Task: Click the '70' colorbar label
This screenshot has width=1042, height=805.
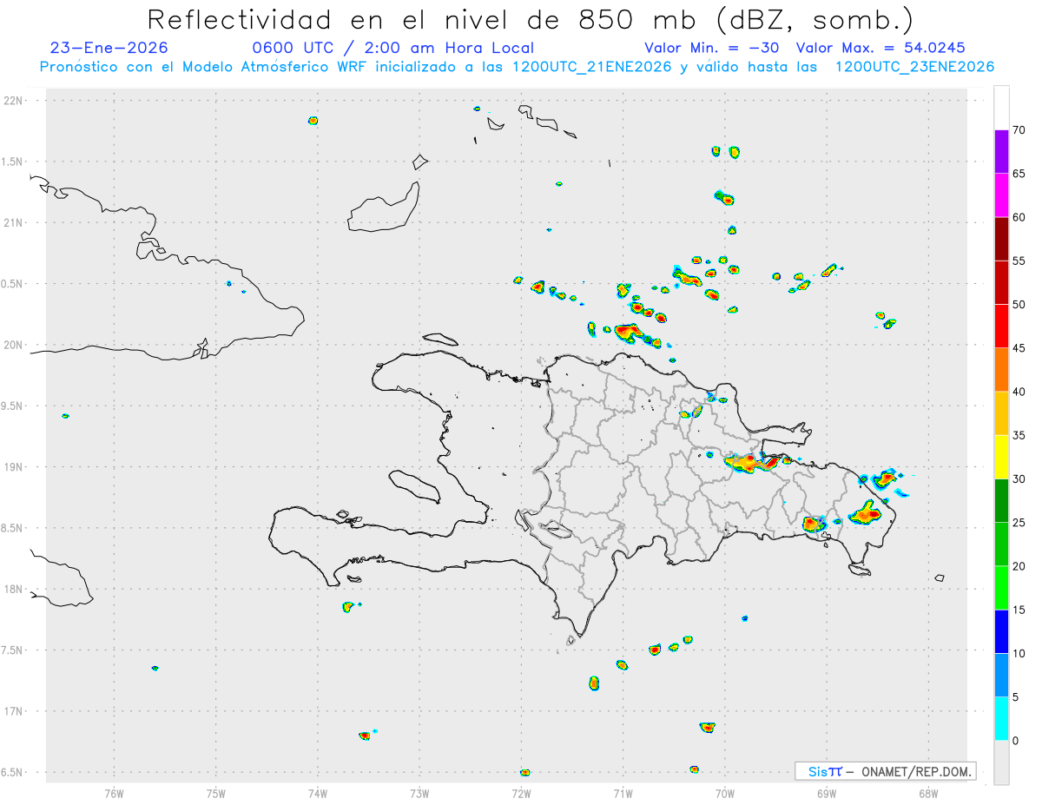Action: (x=1019, y=130)
